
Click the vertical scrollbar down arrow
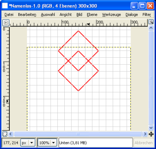151,128
